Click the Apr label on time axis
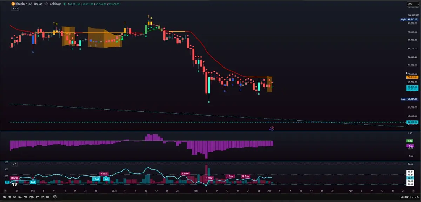Viewport: 421px width, 202px height. click(x=350, y=191)
